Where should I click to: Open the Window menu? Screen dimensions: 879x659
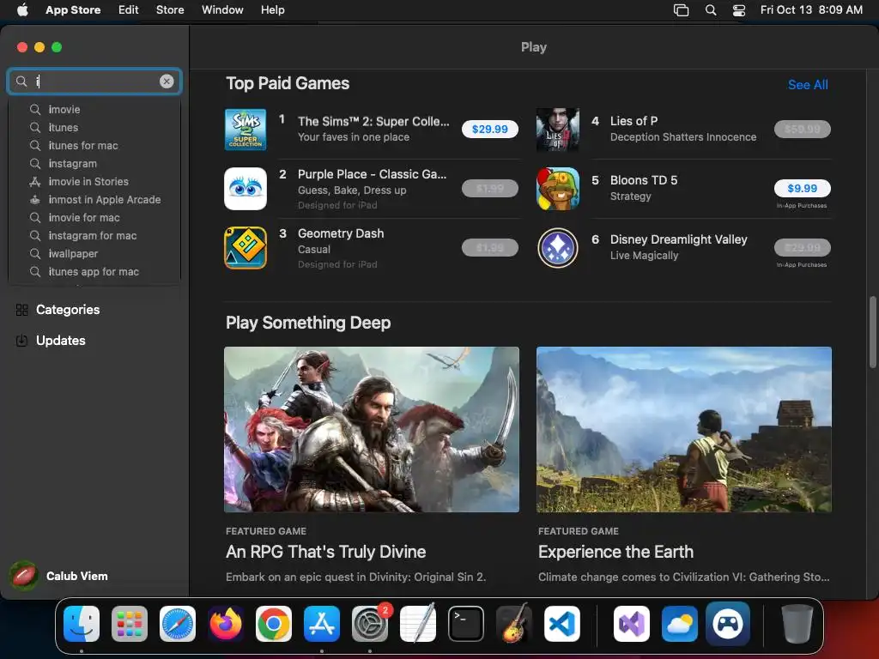pyautogui.click(x=222, y=9)
